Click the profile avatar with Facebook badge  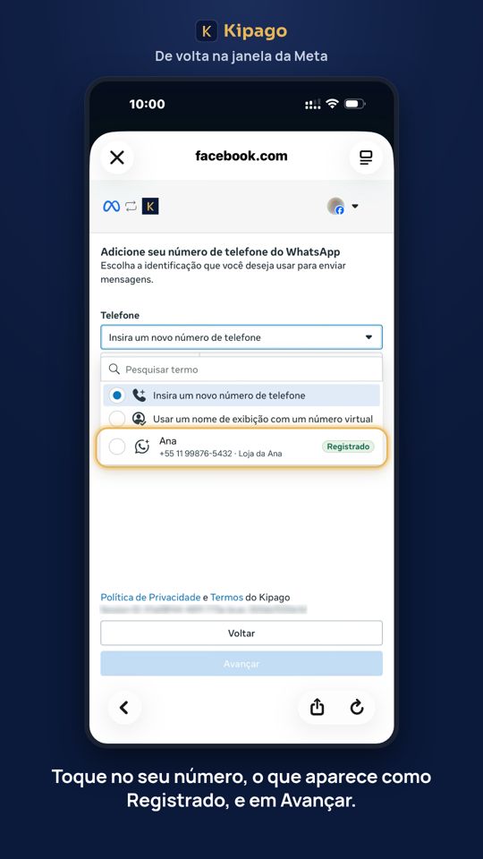point(335,206)
